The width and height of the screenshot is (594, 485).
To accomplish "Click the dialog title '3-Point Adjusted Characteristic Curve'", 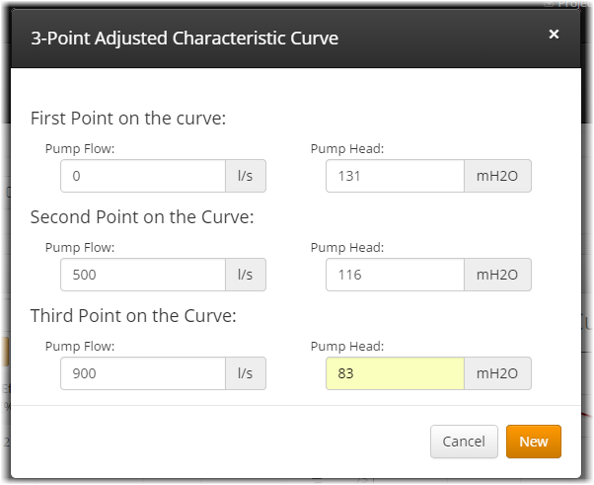I will (185, 40).
